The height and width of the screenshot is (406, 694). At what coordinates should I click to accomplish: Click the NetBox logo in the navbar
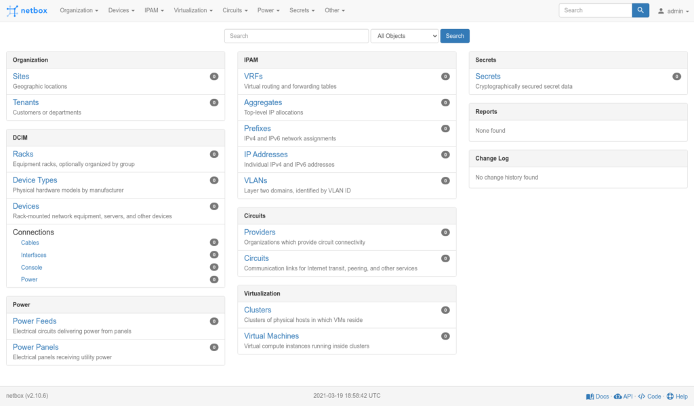pos(27,11)
